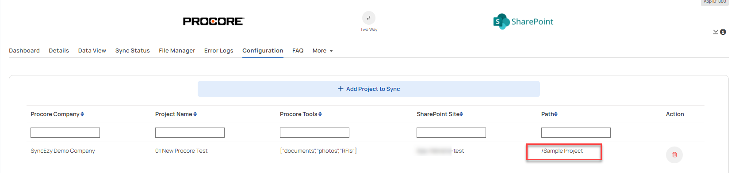Screen dimensions: 735x173
Task: Delete the 01 New Procore Test row
Action: [674, 154]
